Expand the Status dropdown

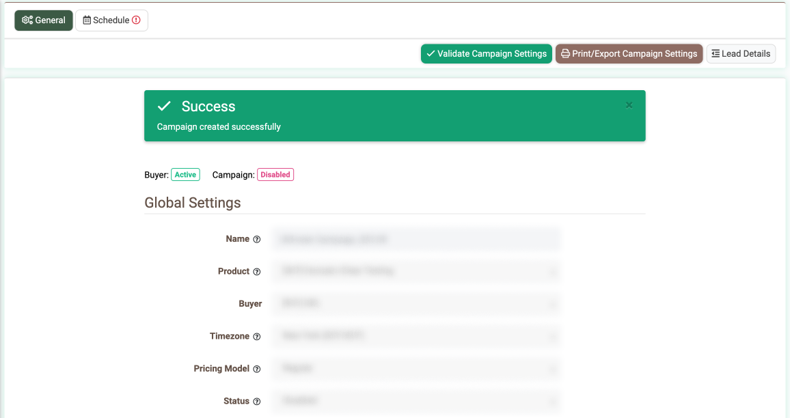click(417, 401)
